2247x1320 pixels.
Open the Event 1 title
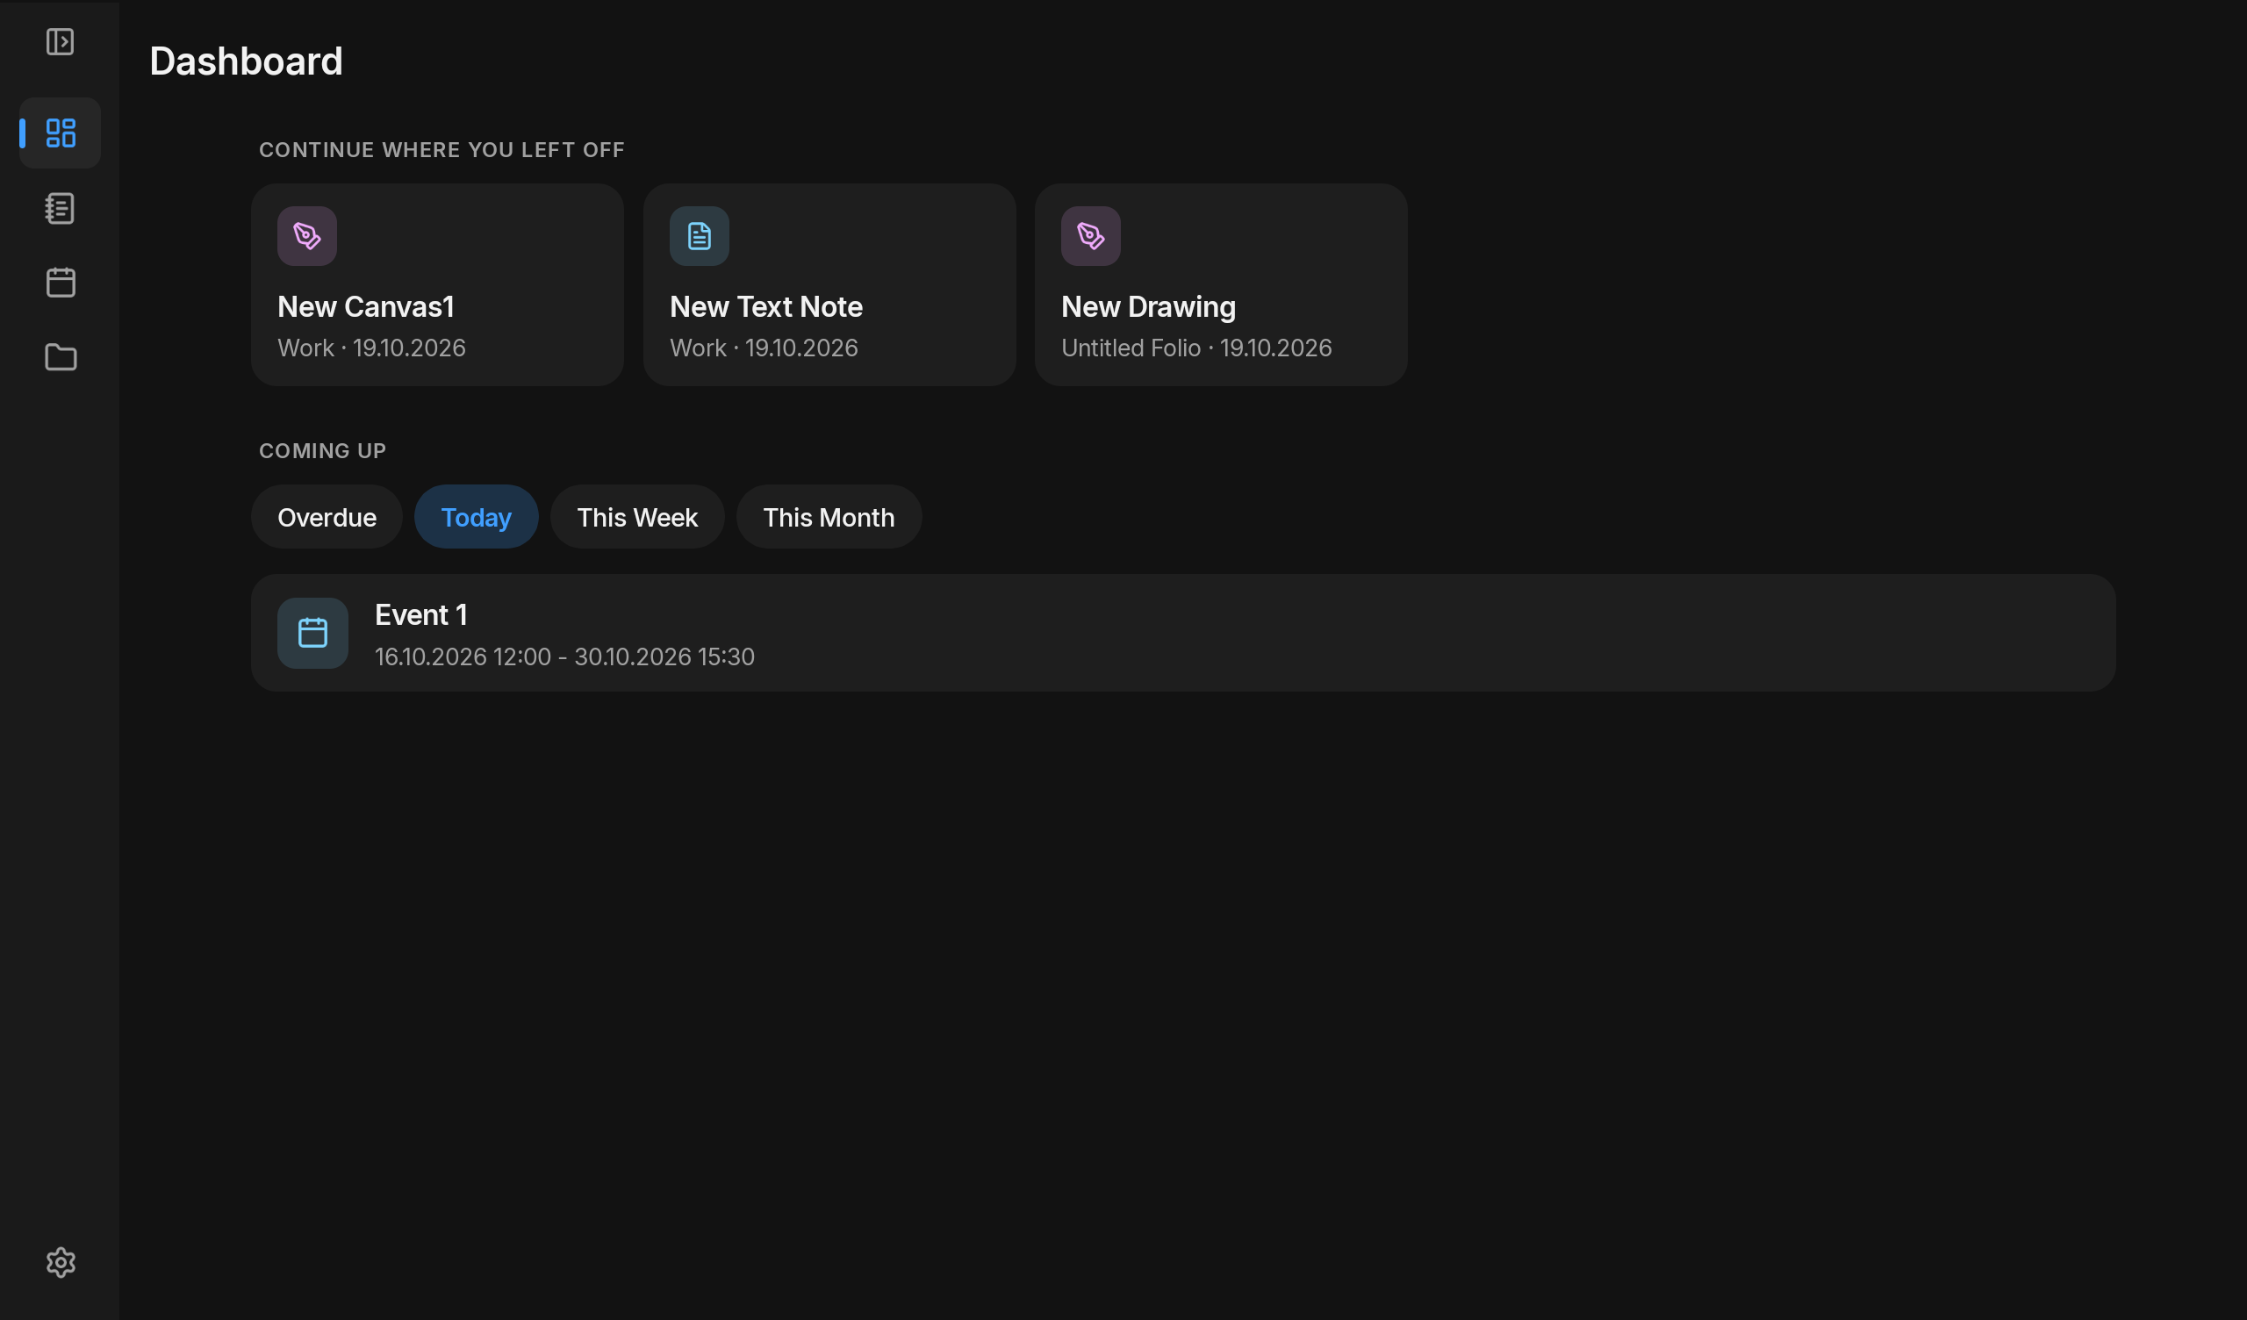[420, 614]
